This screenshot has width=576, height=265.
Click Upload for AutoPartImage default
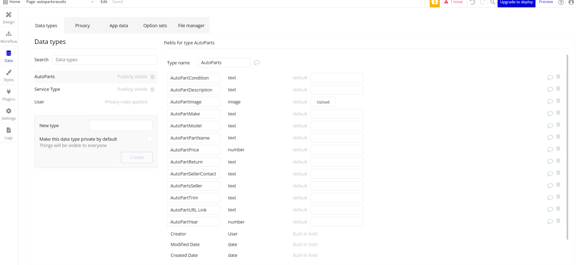click(x=323, y=102)
